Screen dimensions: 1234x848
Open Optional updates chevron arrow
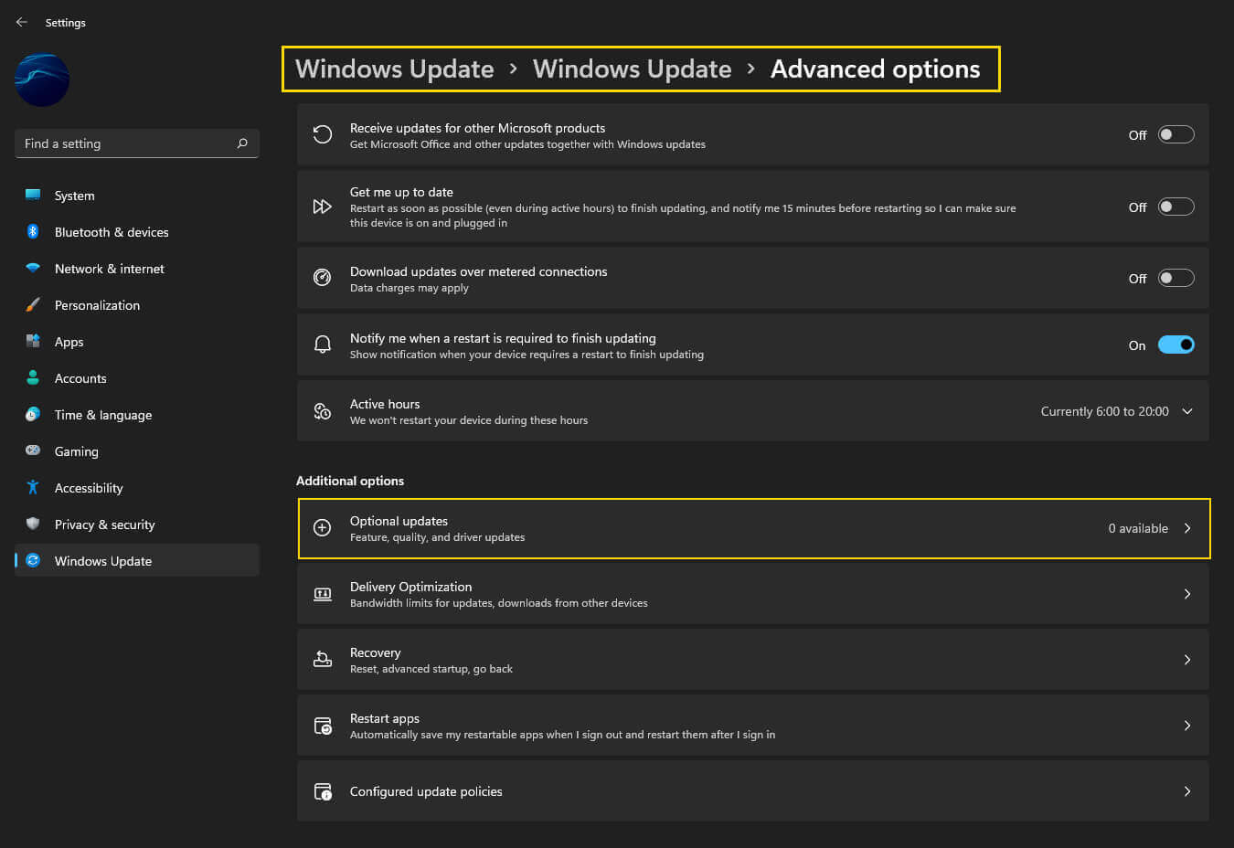click(1187, 528)
